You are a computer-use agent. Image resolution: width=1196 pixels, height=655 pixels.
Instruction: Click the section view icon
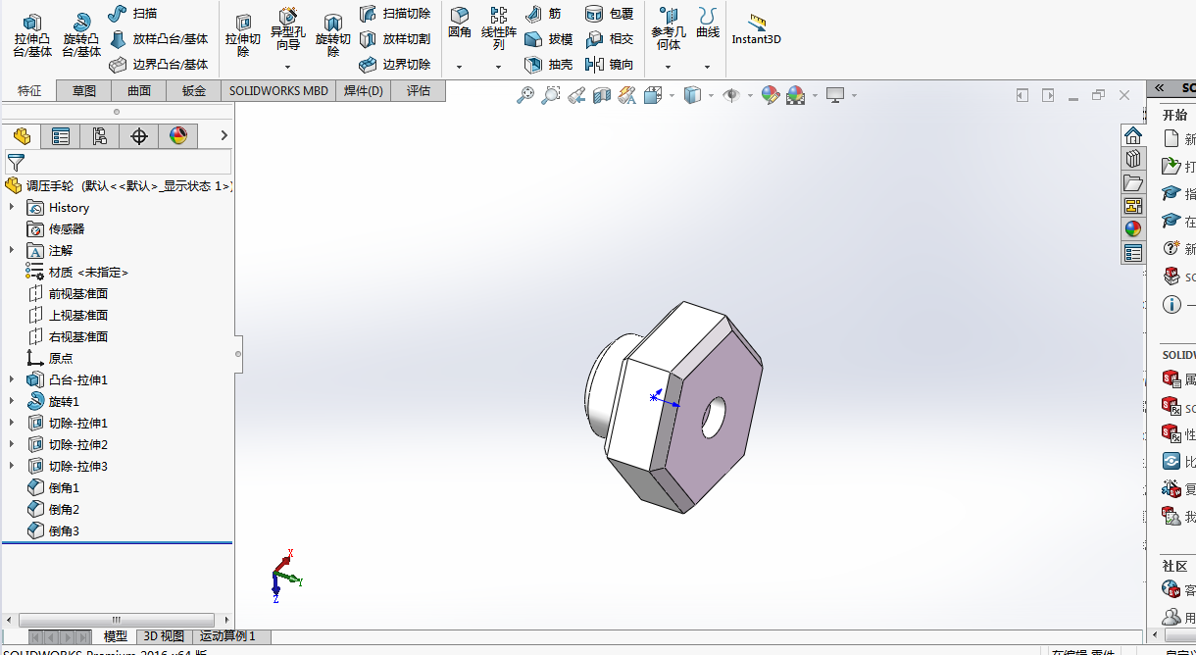(x=602, y=95)
